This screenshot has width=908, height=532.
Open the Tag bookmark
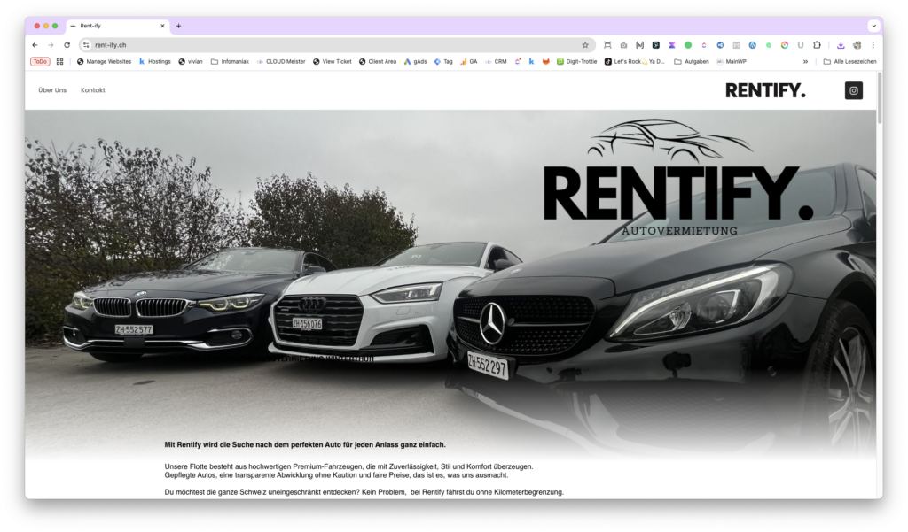pyautogui.click(x=443, y=61)
